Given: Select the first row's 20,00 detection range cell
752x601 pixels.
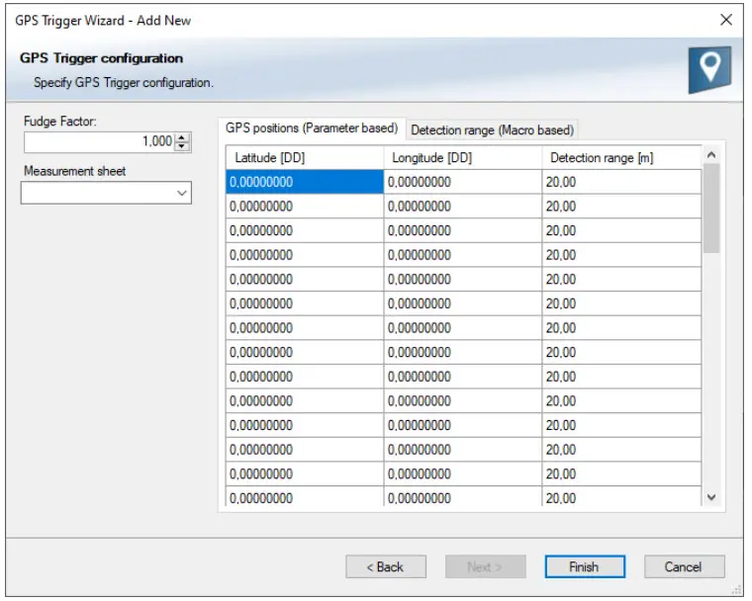Looking at the screenshot, I should coord(621,182).
